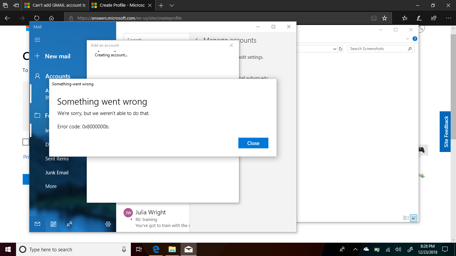Open the Action Center notification icon
The image size is (456, 256).
tap(445, 249)
